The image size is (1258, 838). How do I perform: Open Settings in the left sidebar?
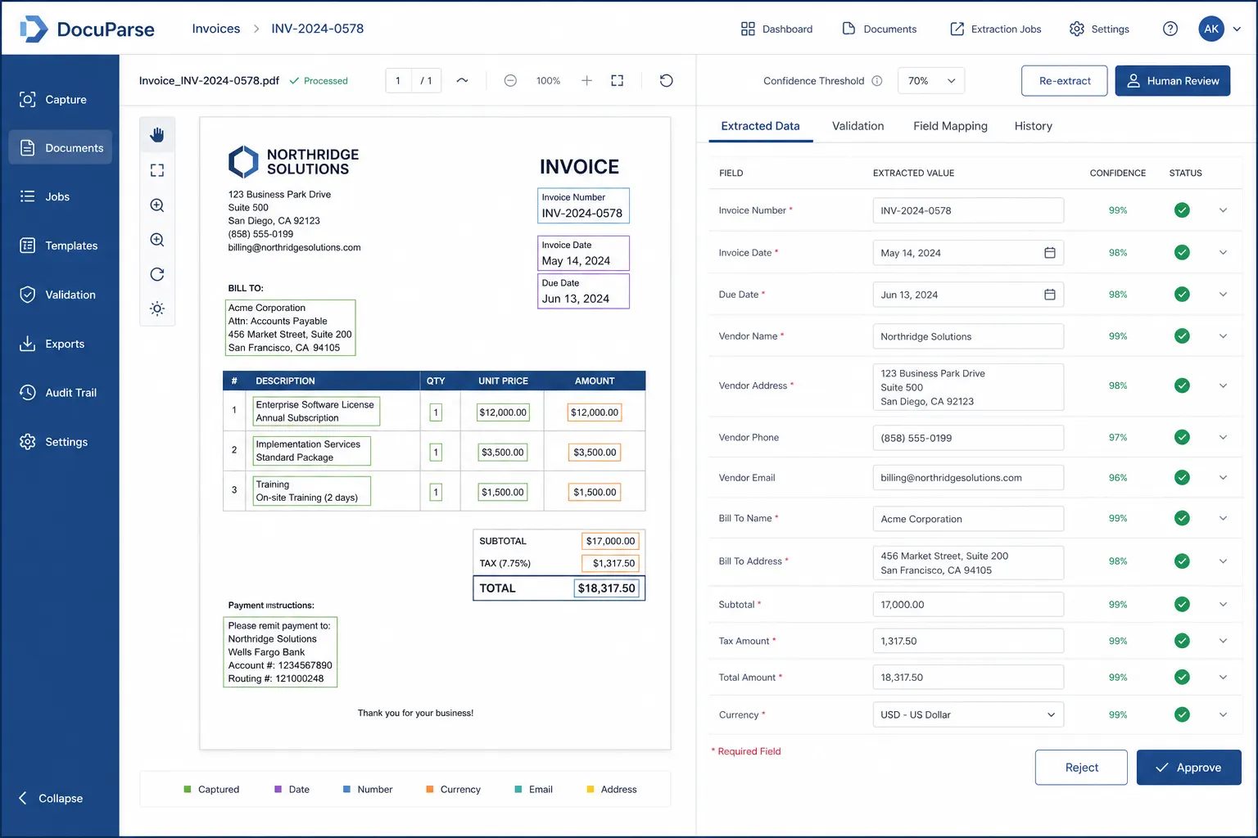point(61,442)
